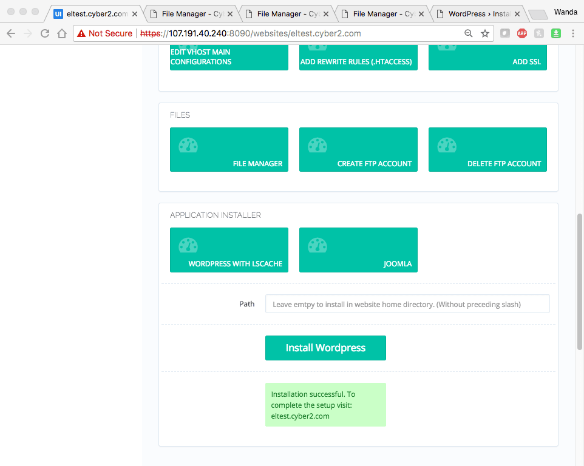Image resolution: width=584 pixels, height=466 pixels.
Task: Bookmark this page with star icon
Action: [x=484, y=33]
